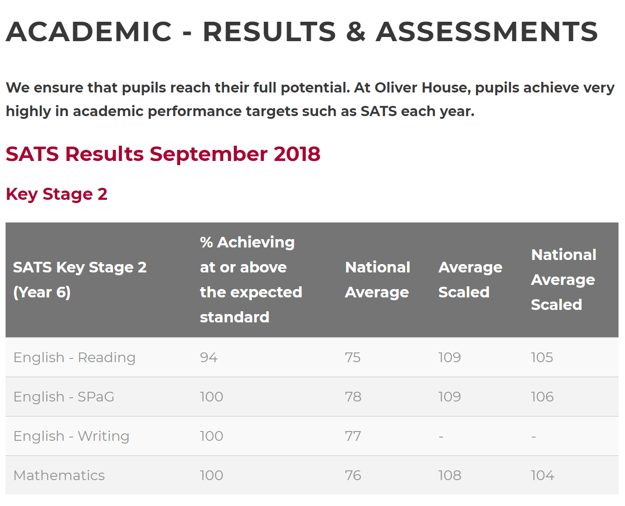Screen dimensions: 625x506
Task: Select the English - SPaG row label
Action: [64, 397]
